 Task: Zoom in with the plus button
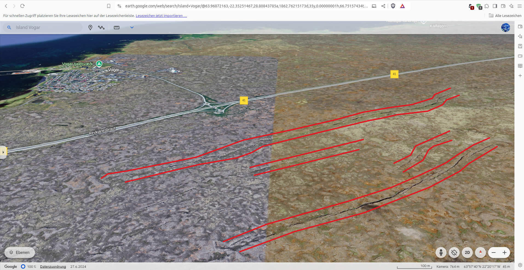505,253
